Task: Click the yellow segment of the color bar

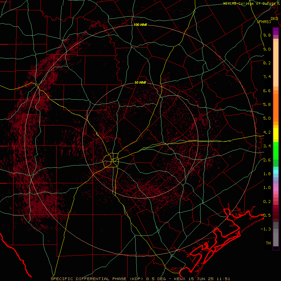Action: pyautogui.click(x=276, y=134)
